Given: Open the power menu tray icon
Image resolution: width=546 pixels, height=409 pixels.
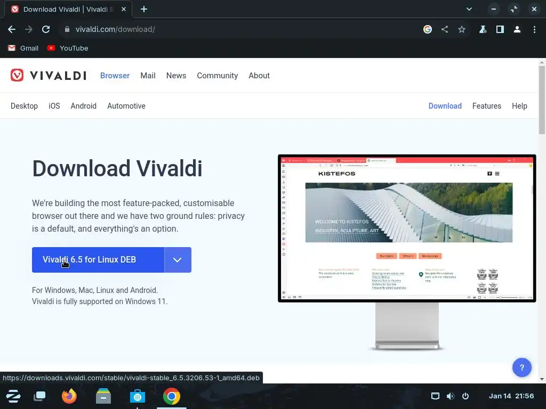Looking at the screenshot, I should click(465, 396).
